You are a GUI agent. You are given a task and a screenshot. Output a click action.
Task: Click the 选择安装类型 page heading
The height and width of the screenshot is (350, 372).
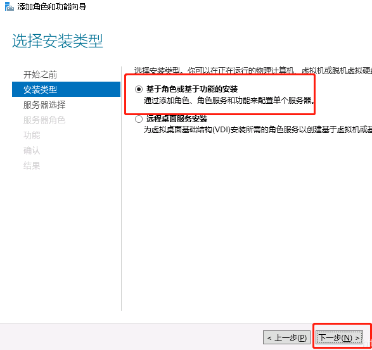(x=58, y=41)
